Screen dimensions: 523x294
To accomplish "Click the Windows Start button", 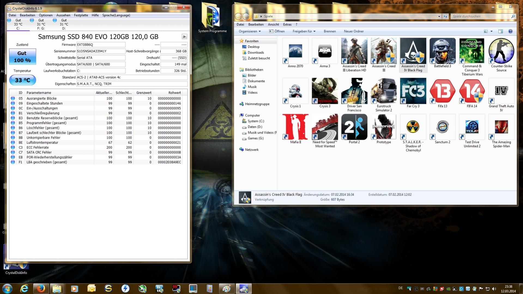I will coord(7,288).
